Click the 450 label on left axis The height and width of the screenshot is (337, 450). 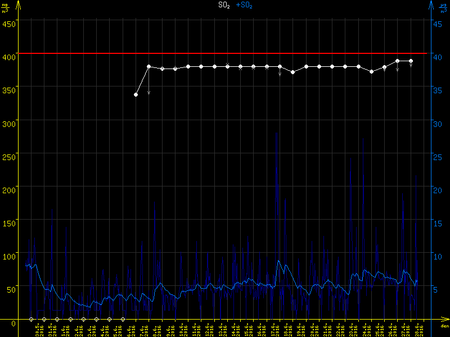pyautogui.click(x=8, y=24)
